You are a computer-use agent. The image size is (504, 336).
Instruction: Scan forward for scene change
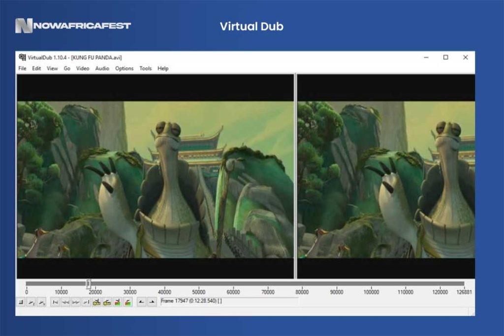coord(128,302)
